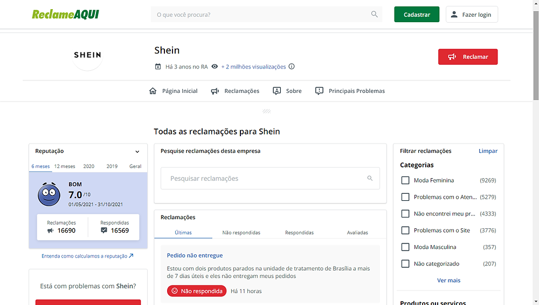Check Problemas com o Site category
The width and height of the screenshot is (539, 305).
tap(405, 231)
